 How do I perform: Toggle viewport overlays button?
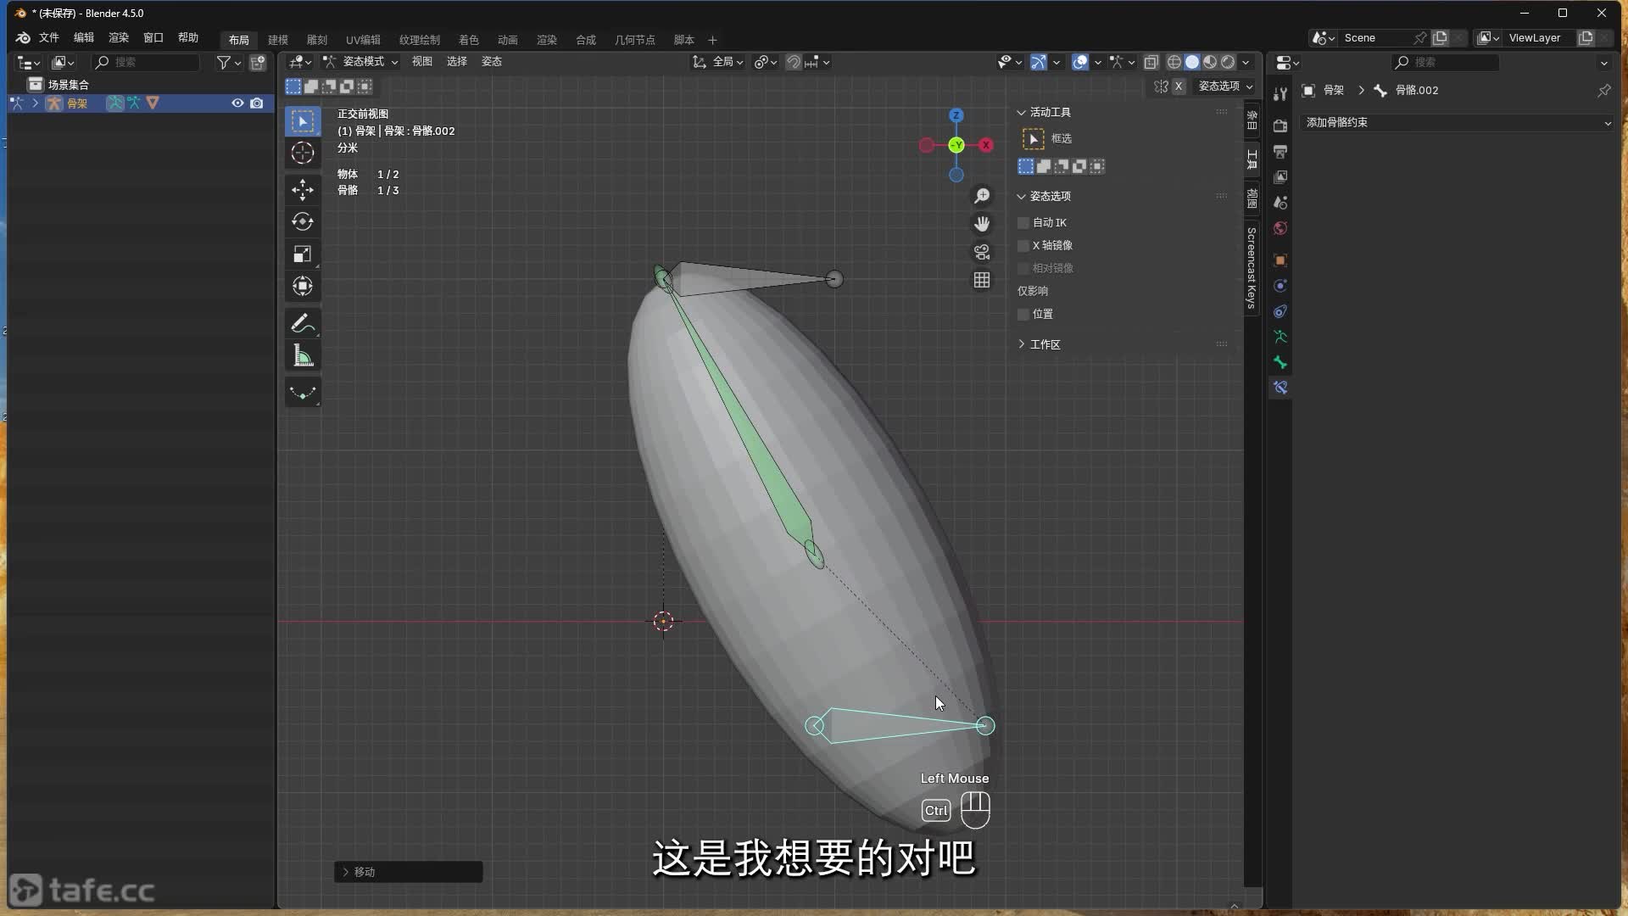1079,62
